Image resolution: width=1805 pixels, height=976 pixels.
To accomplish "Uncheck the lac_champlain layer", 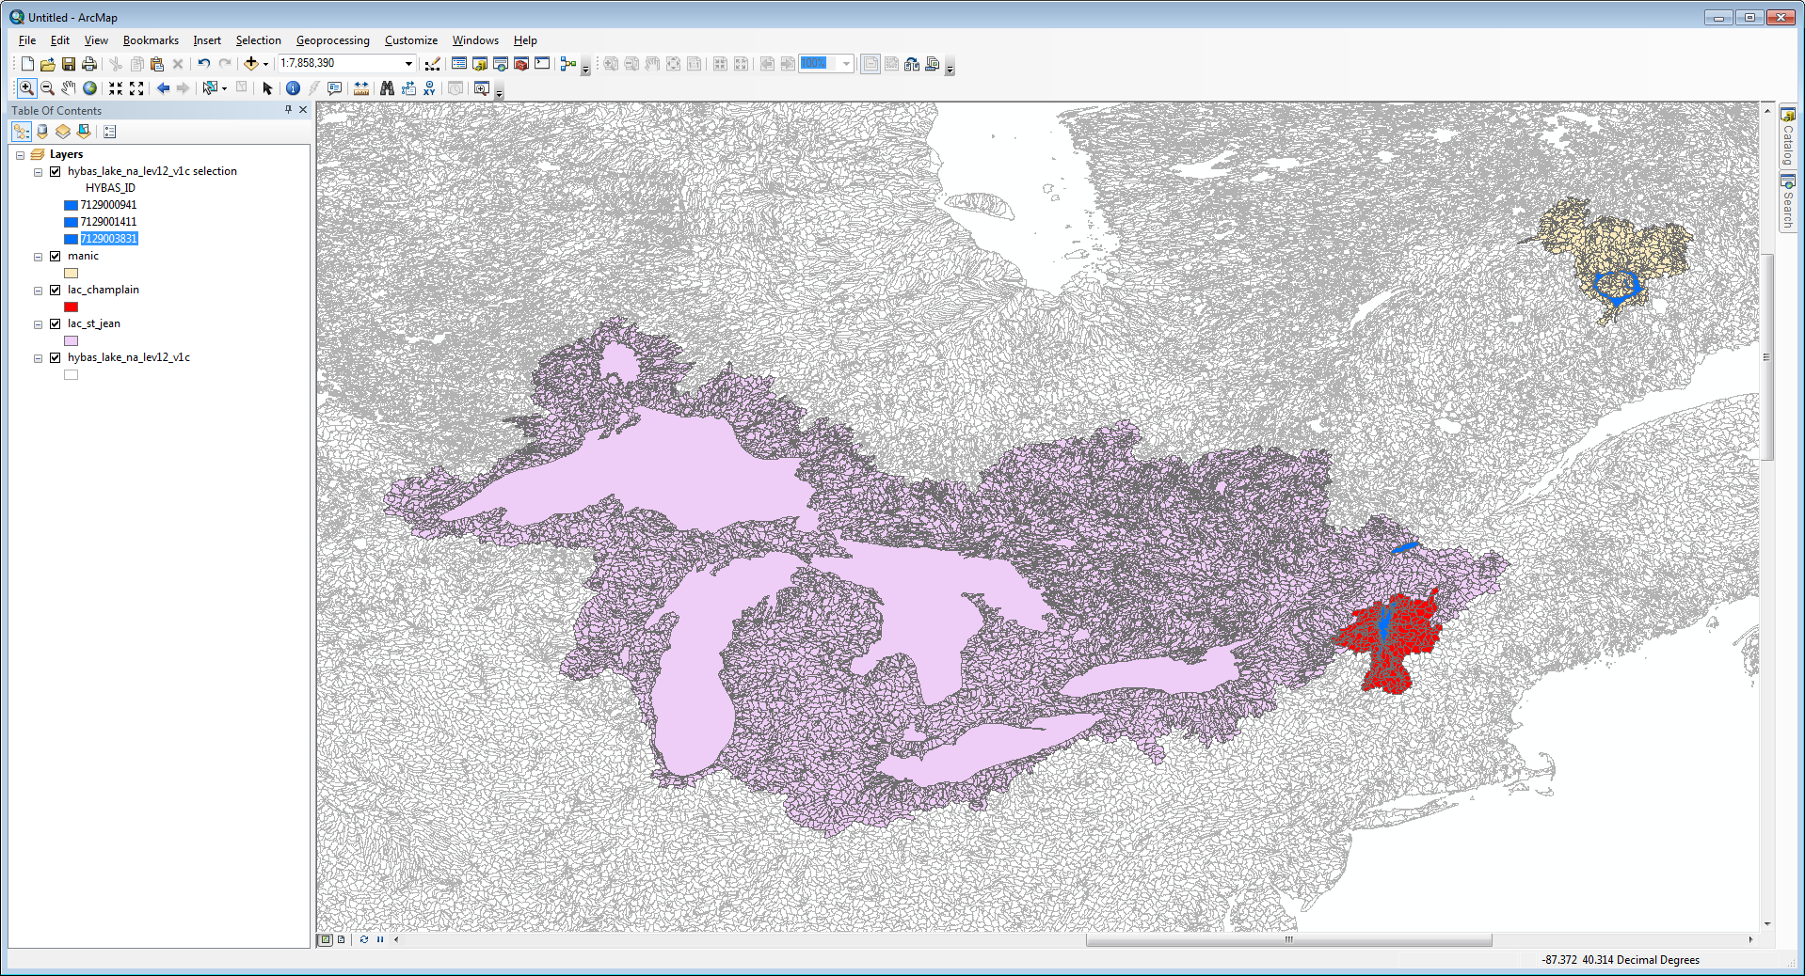I will point(54,290).
